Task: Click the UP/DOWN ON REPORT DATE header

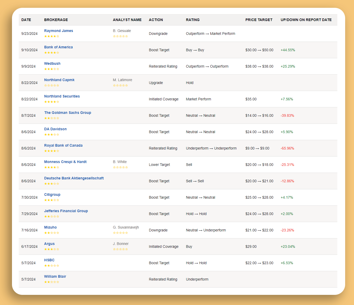Action: pos(306,20)
